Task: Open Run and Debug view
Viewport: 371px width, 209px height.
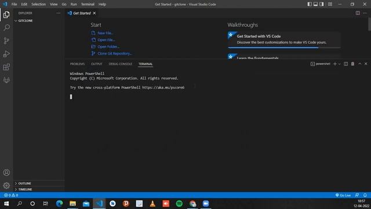Action: tap(6, 54)
